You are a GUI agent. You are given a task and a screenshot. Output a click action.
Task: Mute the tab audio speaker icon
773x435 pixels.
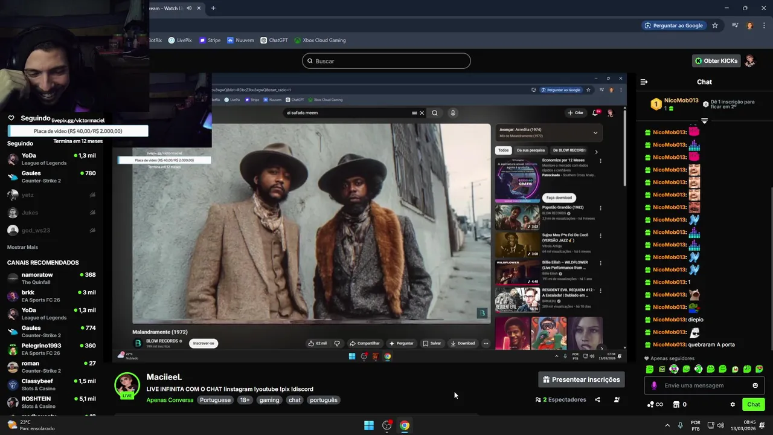coord(189,8)
